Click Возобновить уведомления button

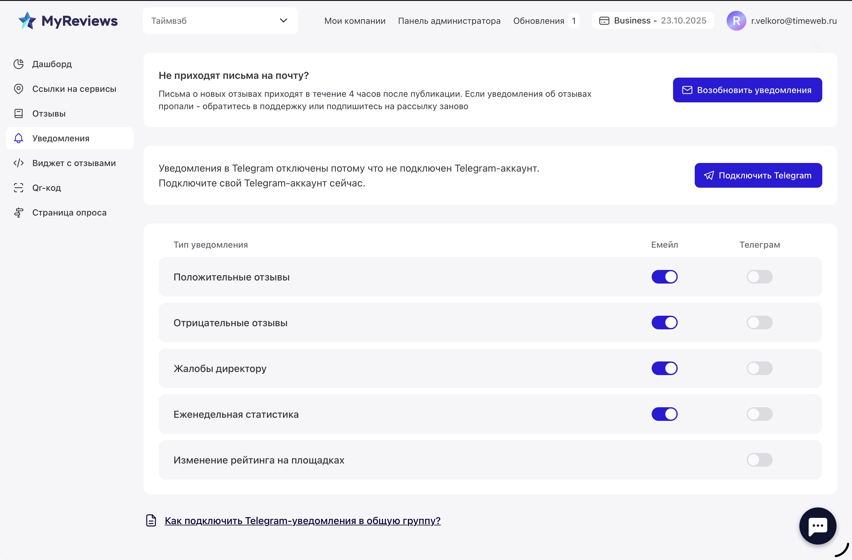point(747,90)
